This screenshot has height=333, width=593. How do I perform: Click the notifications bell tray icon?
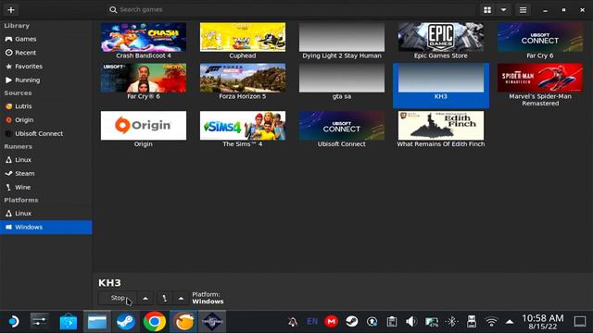[x=293, y=322]
